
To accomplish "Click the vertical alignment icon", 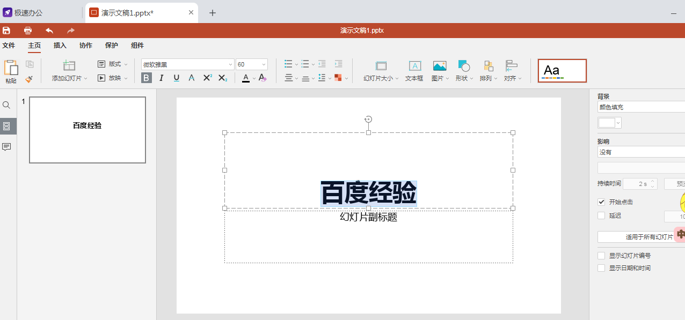I will pyautogui.click(x=305, y=78).
